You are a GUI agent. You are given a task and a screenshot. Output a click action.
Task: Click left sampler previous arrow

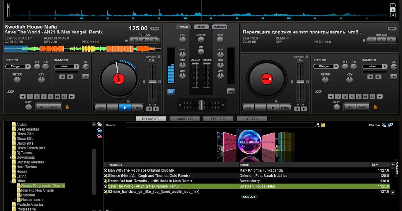[63, 77]
